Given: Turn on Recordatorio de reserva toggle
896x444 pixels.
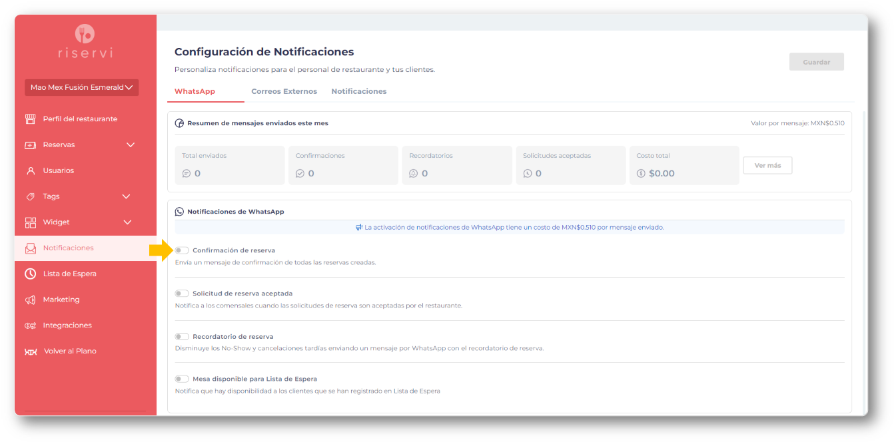Looking at the screenshot, I should point(182,337).
